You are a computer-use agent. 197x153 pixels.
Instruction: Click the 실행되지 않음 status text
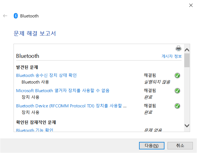pos(157,82)
